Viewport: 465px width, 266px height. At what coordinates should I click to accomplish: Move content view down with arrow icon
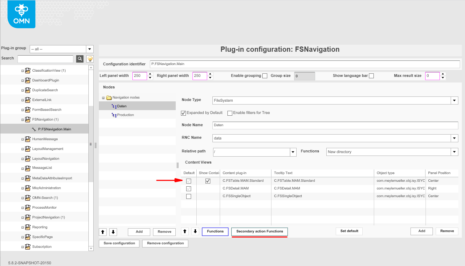click(195, 231)
